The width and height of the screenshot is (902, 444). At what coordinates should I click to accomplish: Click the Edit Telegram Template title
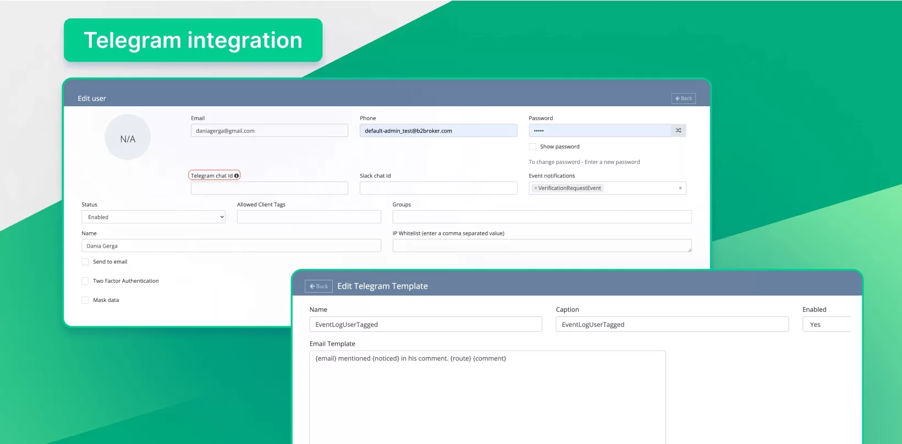pos(382,286)
